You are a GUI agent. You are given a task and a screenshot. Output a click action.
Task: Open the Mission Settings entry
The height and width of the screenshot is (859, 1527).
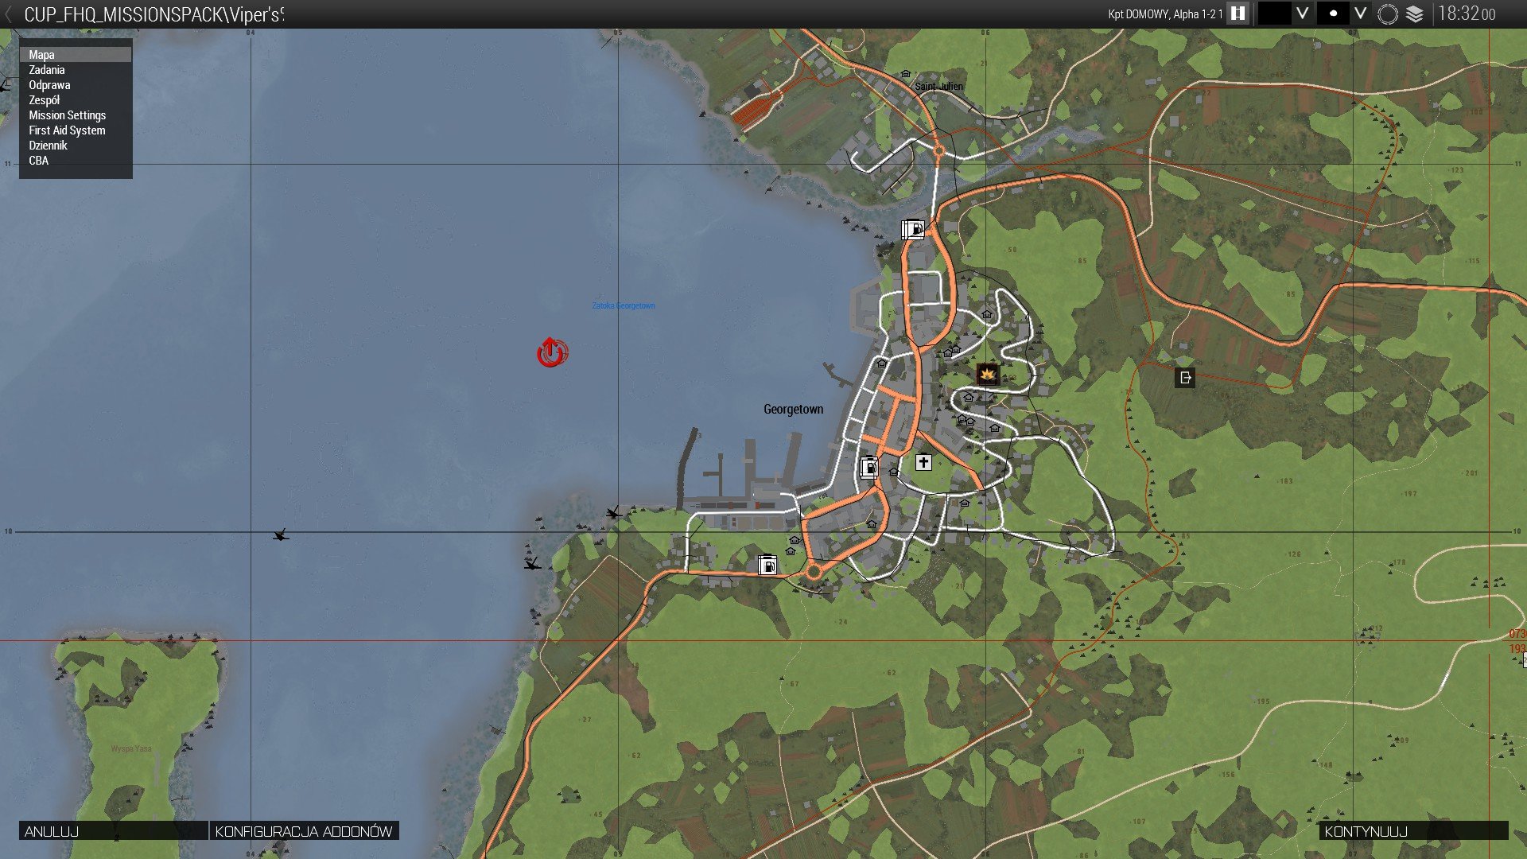point(67,115)
